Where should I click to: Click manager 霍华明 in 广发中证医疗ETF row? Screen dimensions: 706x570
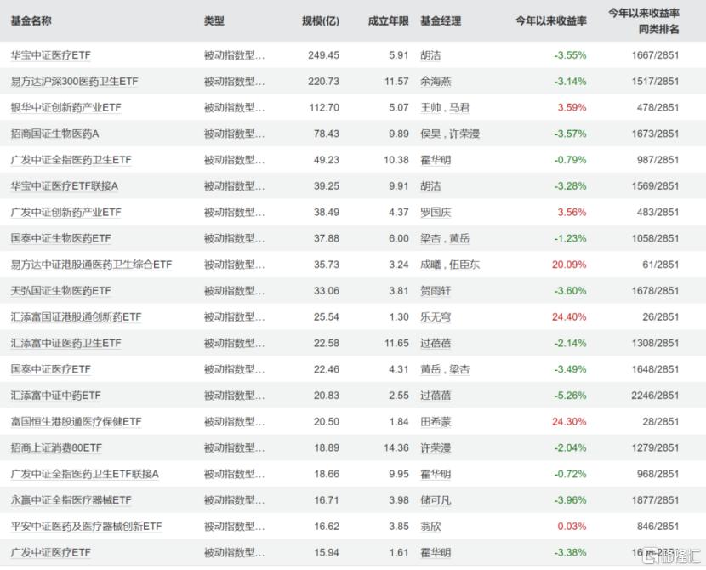pyautogui.click(x=436, y=552)
